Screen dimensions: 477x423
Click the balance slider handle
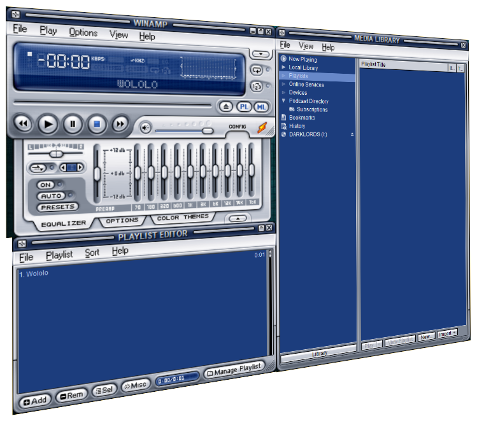pyautogui.click(x=56, y=154)
